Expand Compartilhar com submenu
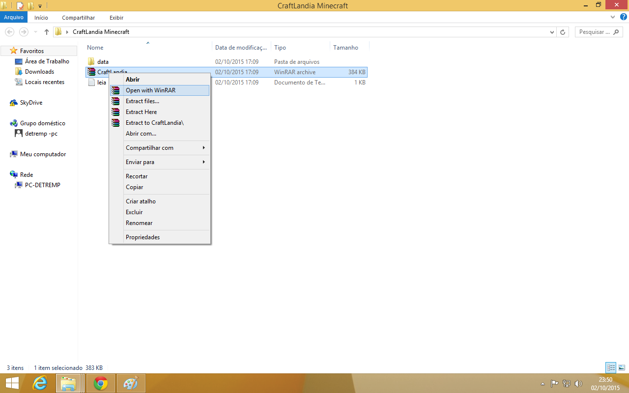Viewport: 629px width, 393px height. tap(160, 148)
